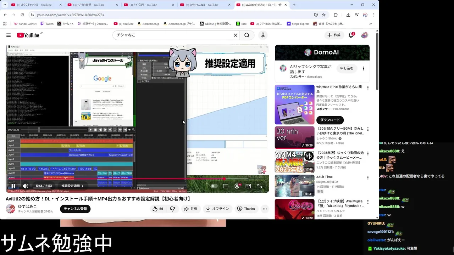The image size is (454, 255).
Task: Click the オフライン download button
Action: click(x=217, y=209)
